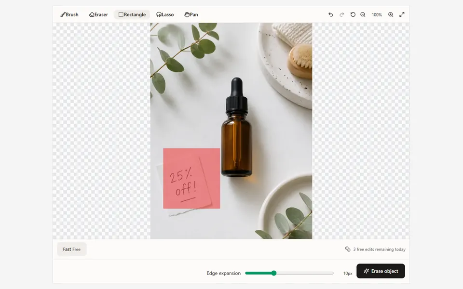Select the Eraser tool
Viewport: 463px width, 289px height.
point(98,14)
